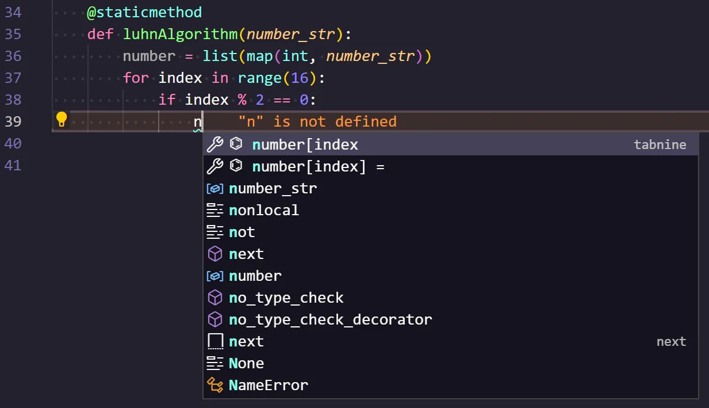
Task: Click line number 41 in the gutter
Action: coord(13,165)
